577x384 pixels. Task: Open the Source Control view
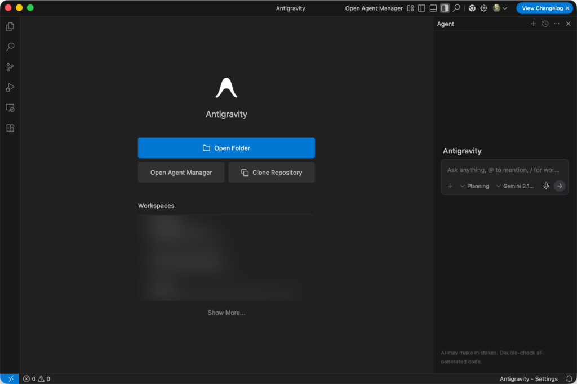[10, 67]
